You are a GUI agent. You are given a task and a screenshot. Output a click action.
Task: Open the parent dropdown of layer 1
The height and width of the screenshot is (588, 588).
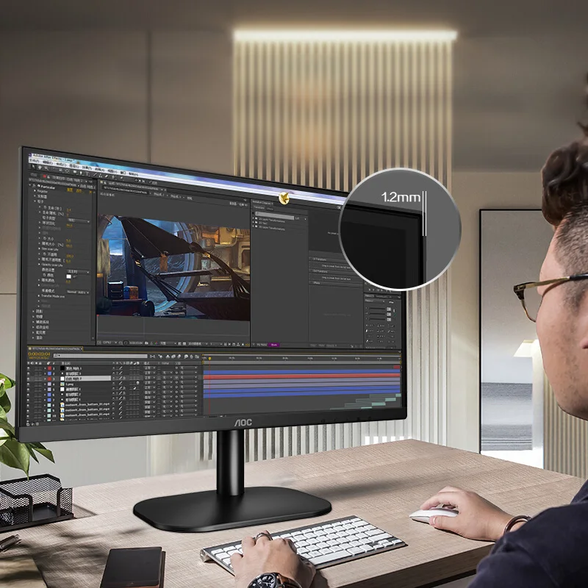[x=189, y=367]
